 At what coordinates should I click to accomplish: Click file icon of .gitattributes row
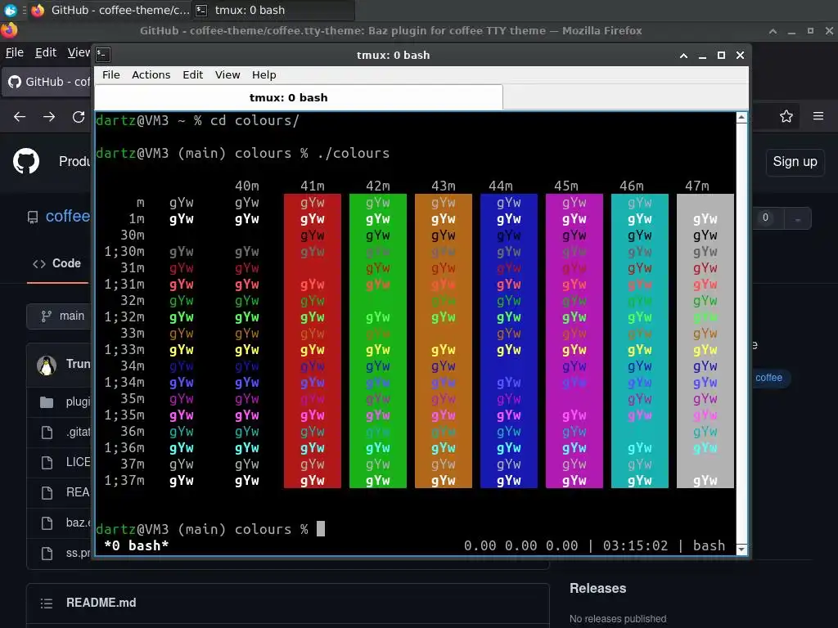pos(47,433)
